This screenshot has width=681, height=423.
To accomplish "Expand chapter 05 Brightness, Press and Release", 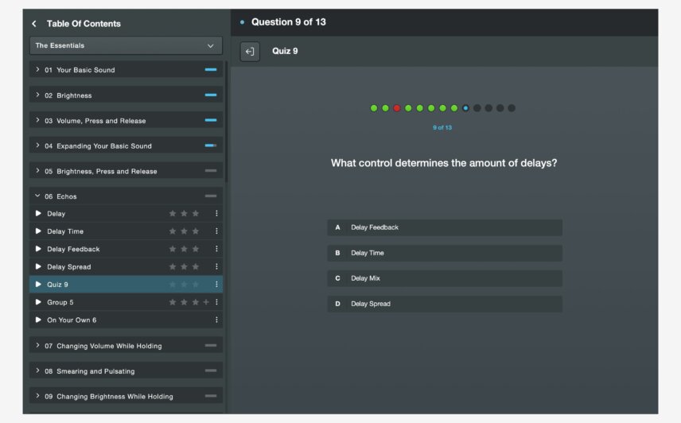I will (37, 171).
